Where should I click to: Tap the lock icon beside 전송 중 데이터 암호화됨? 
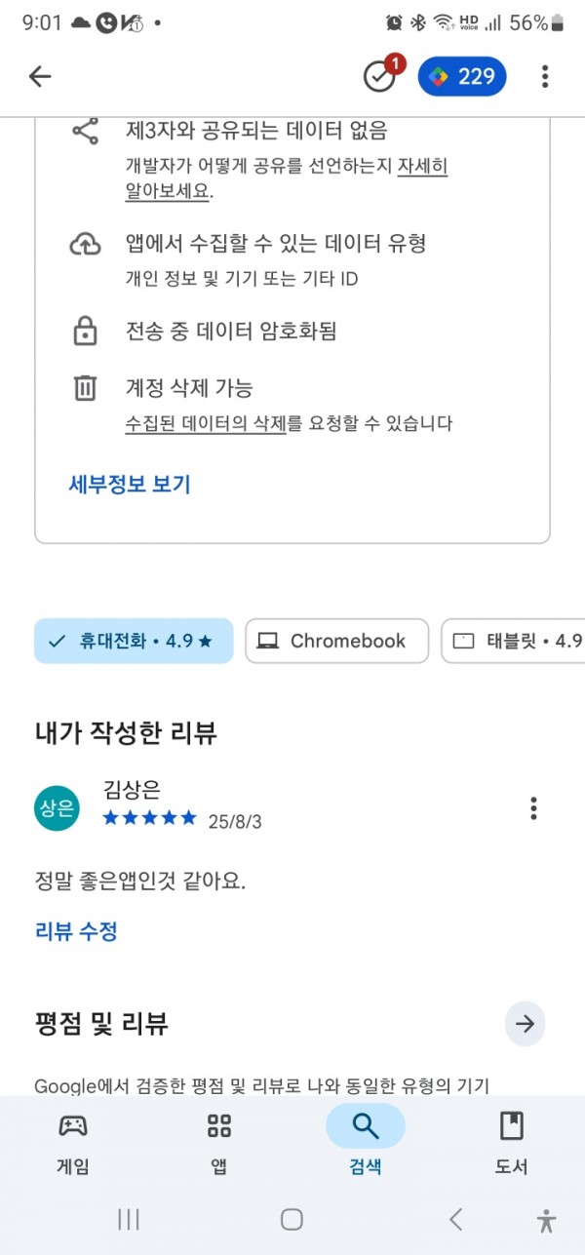point(86,332)
